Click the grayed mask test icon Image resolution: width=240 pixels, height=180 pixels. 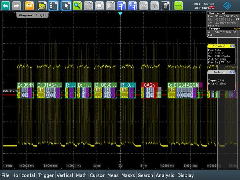(99, 6)
